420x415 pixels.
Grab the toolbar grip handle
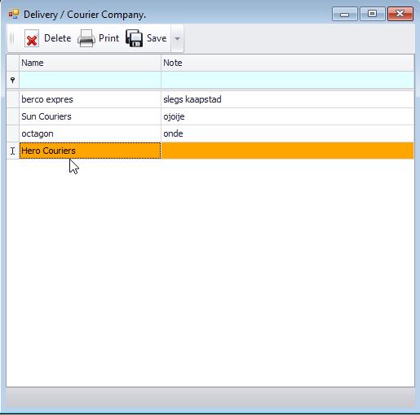tap(11, 38)
